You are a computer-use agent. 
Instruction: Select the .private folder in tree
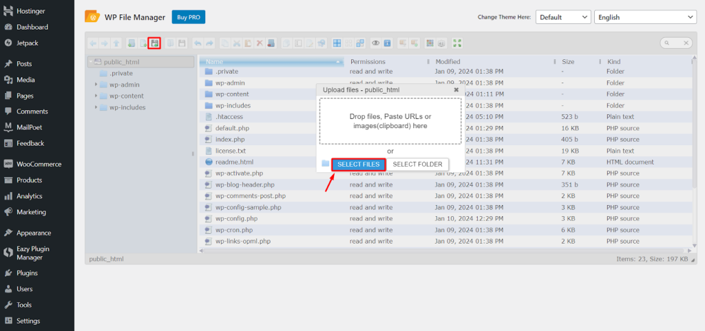(121, 73)
